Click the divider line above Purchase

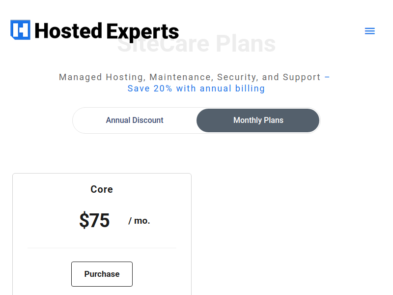[102, 248]
